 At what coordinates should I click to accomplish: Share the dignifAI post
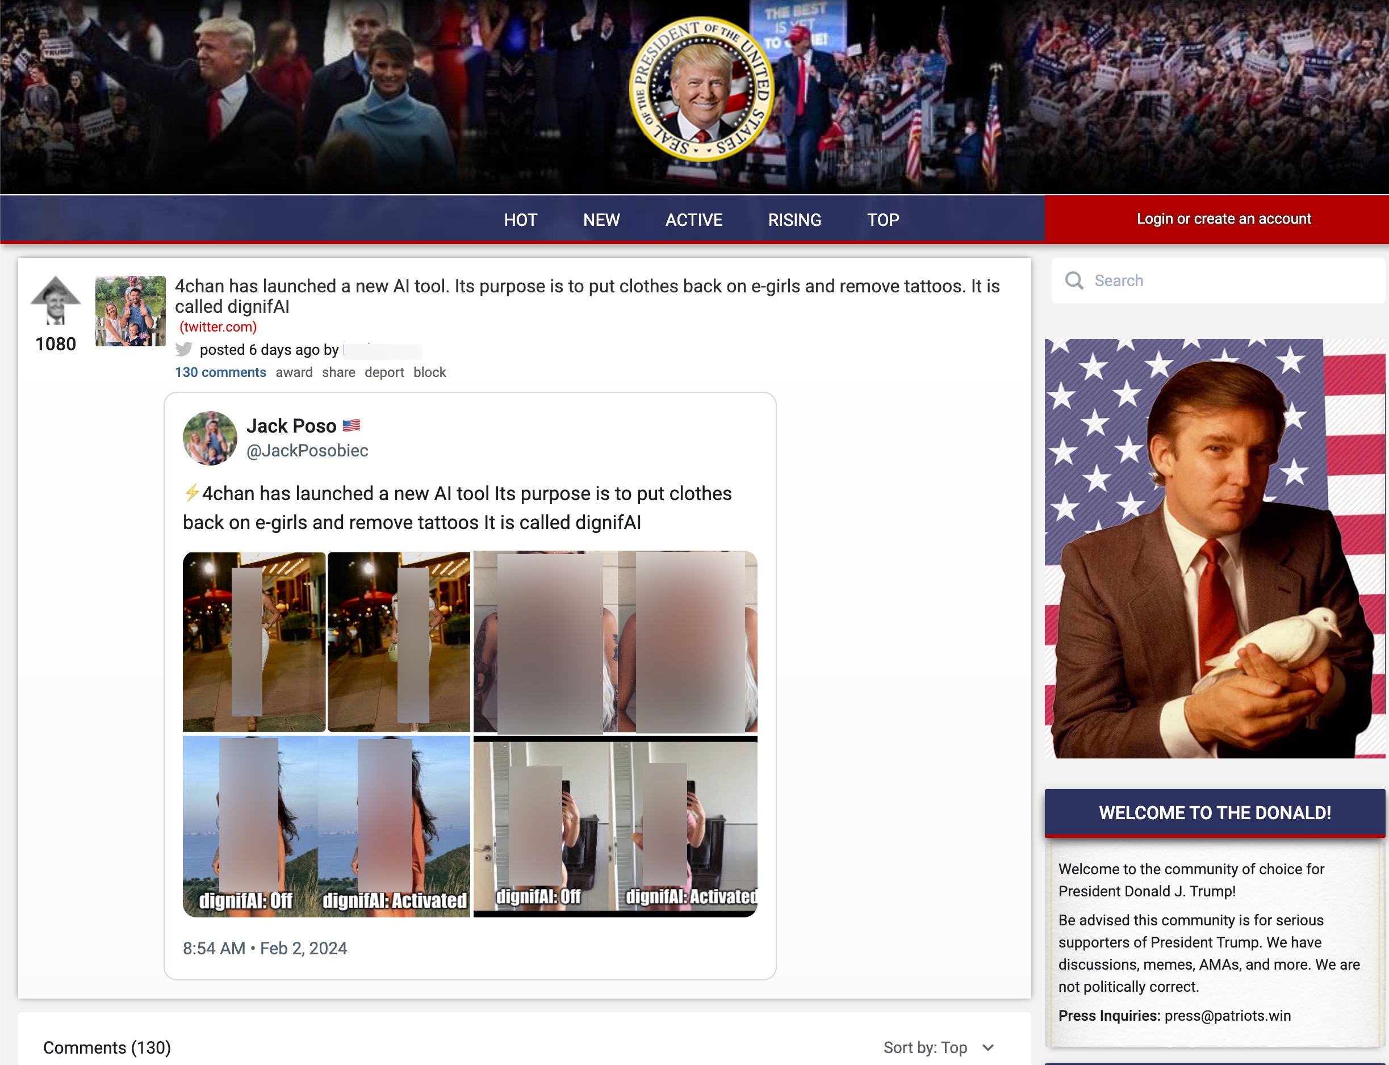[x=338, y=372]
